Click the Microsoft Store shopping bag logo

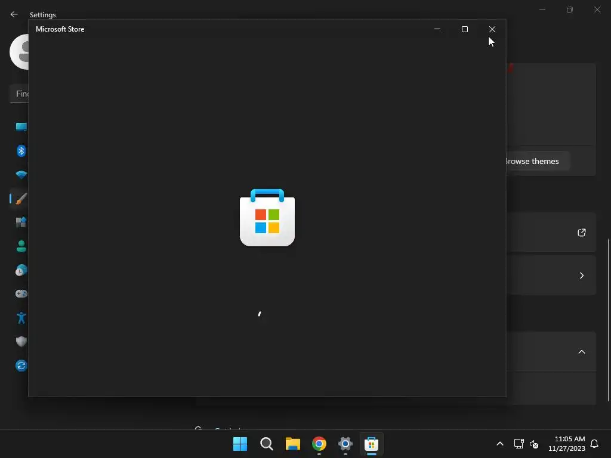point(267,218)
